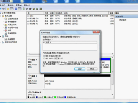Click the disk list box in dialog
Screen dimensions: 138x103
[x=70, y=46]
